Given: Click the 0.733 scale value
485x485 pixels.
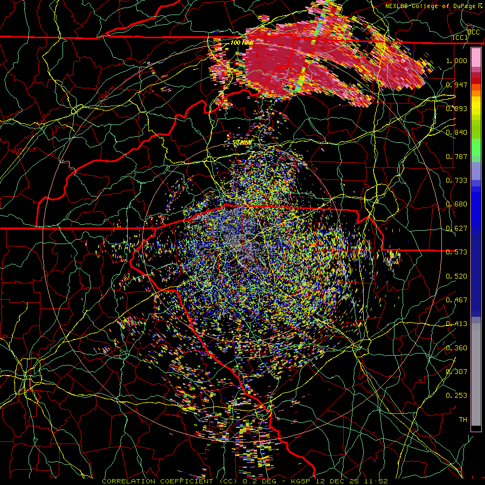Looking at the screenshot, I should [x=456, y=181].
